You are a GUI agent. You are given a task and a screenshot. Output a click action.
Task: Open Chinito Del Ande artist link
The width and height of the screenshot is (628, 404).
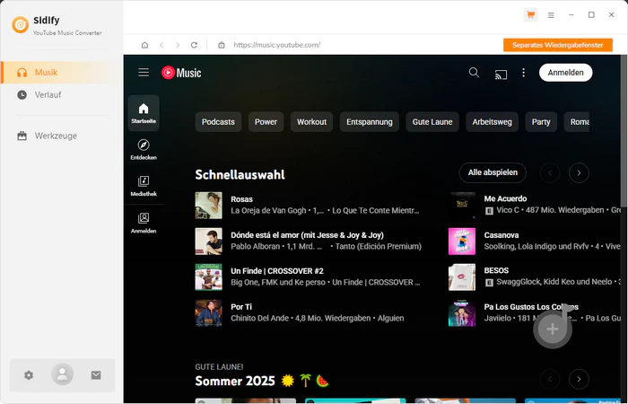click(259, 318)
